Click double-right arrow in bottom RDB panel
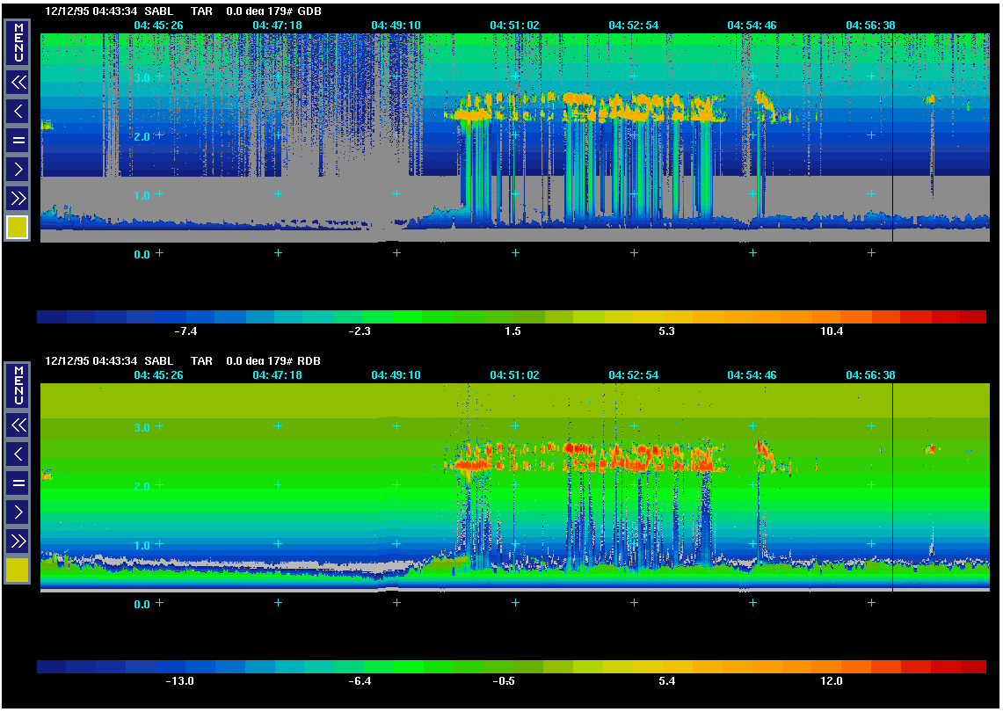 click(x=18, y=540)
